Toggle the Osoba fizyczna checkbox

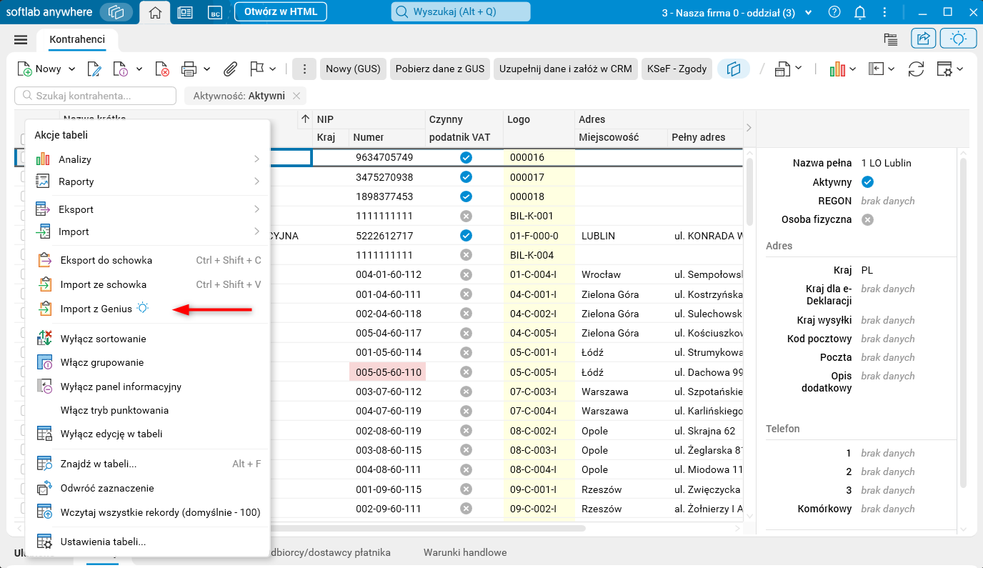coord(868,219)
